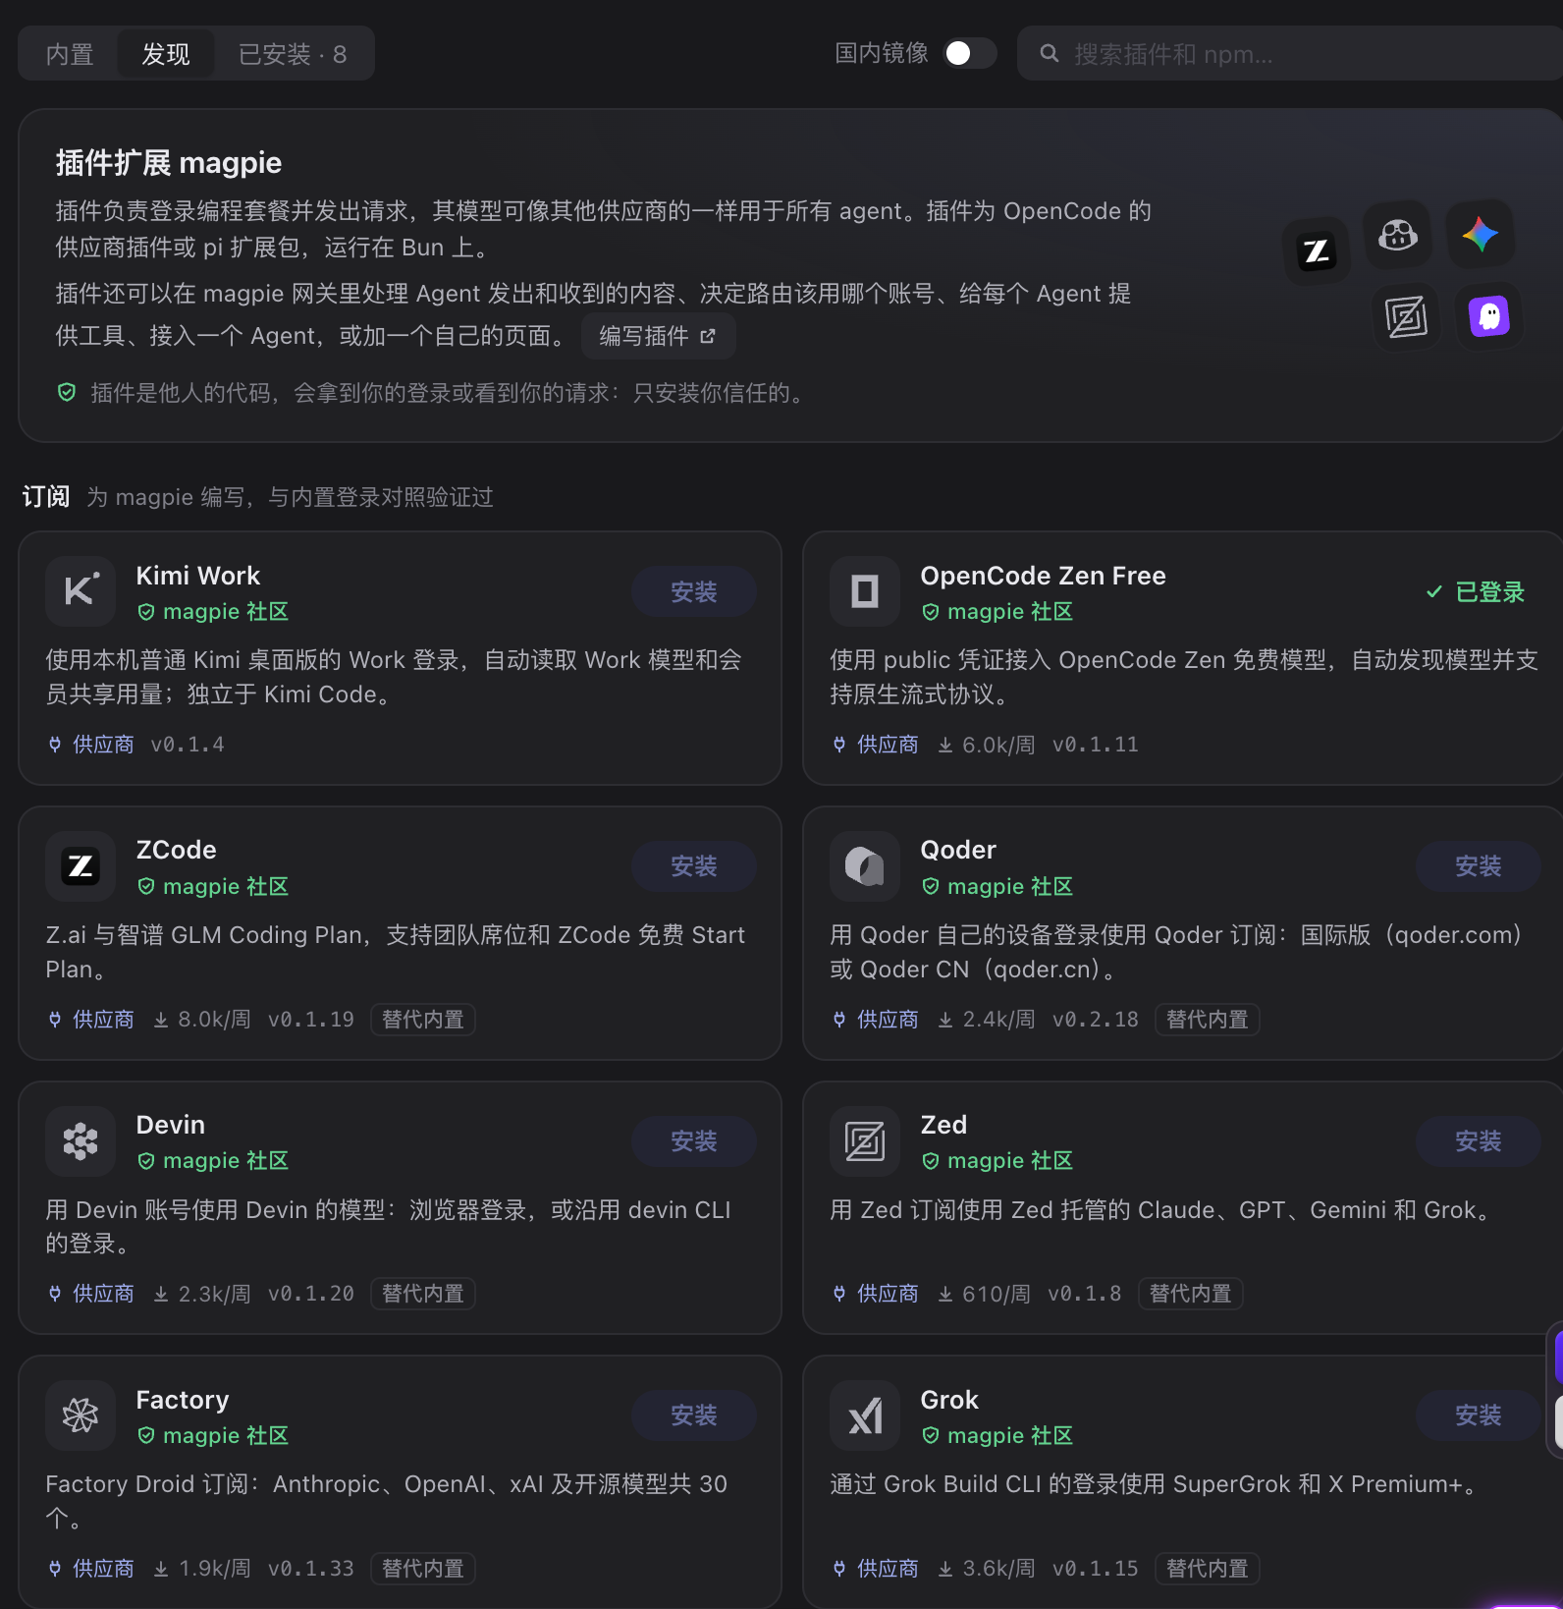Toggle the 国内镜像 switch
This screenshot has width=1563, height=1609.
969,53
